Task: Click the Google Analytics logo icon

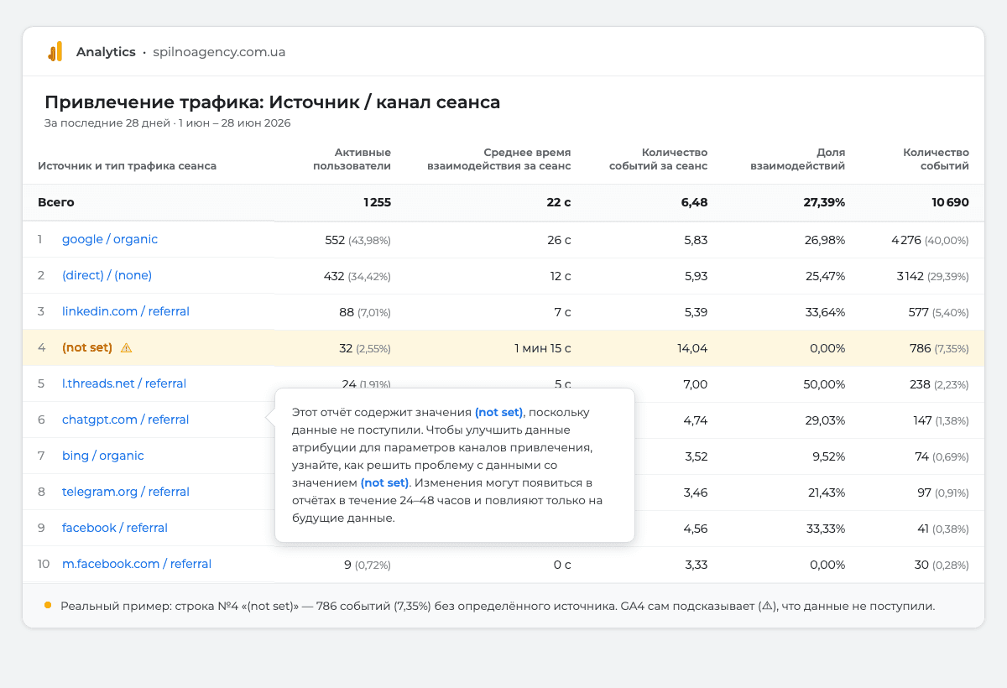Action: point(55,52)
